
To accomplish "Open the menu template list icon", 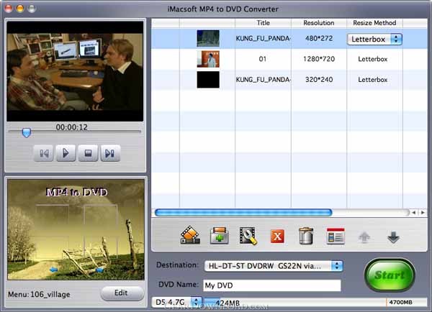I will [336, 236].
